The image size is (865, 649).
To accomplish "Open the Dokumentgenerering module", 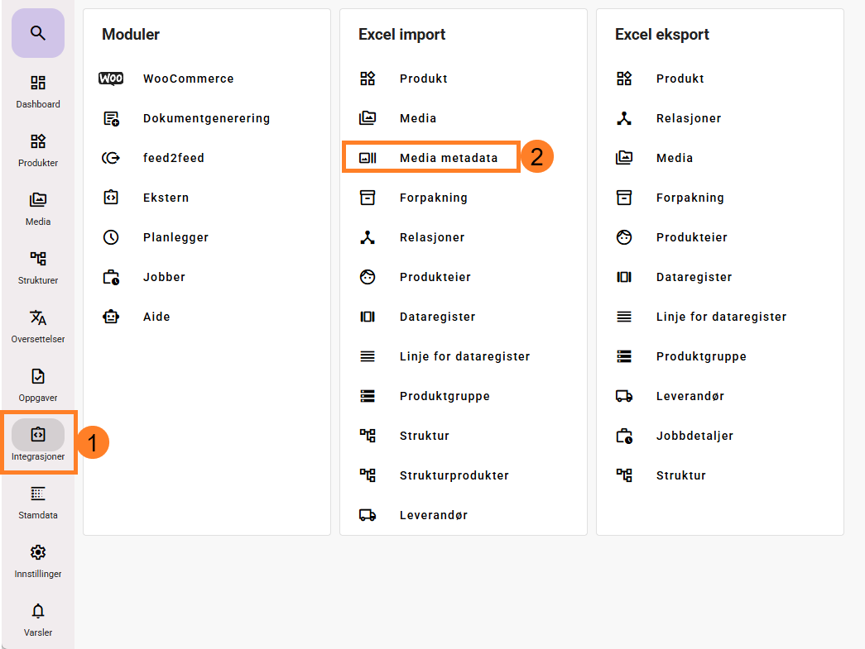I will point(206,118).
